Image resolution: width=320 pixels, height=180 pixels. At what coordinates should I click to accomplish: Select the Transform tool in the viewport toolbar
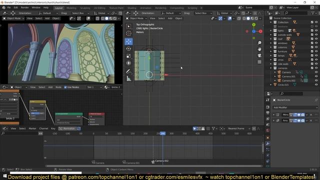click(128, 63)
